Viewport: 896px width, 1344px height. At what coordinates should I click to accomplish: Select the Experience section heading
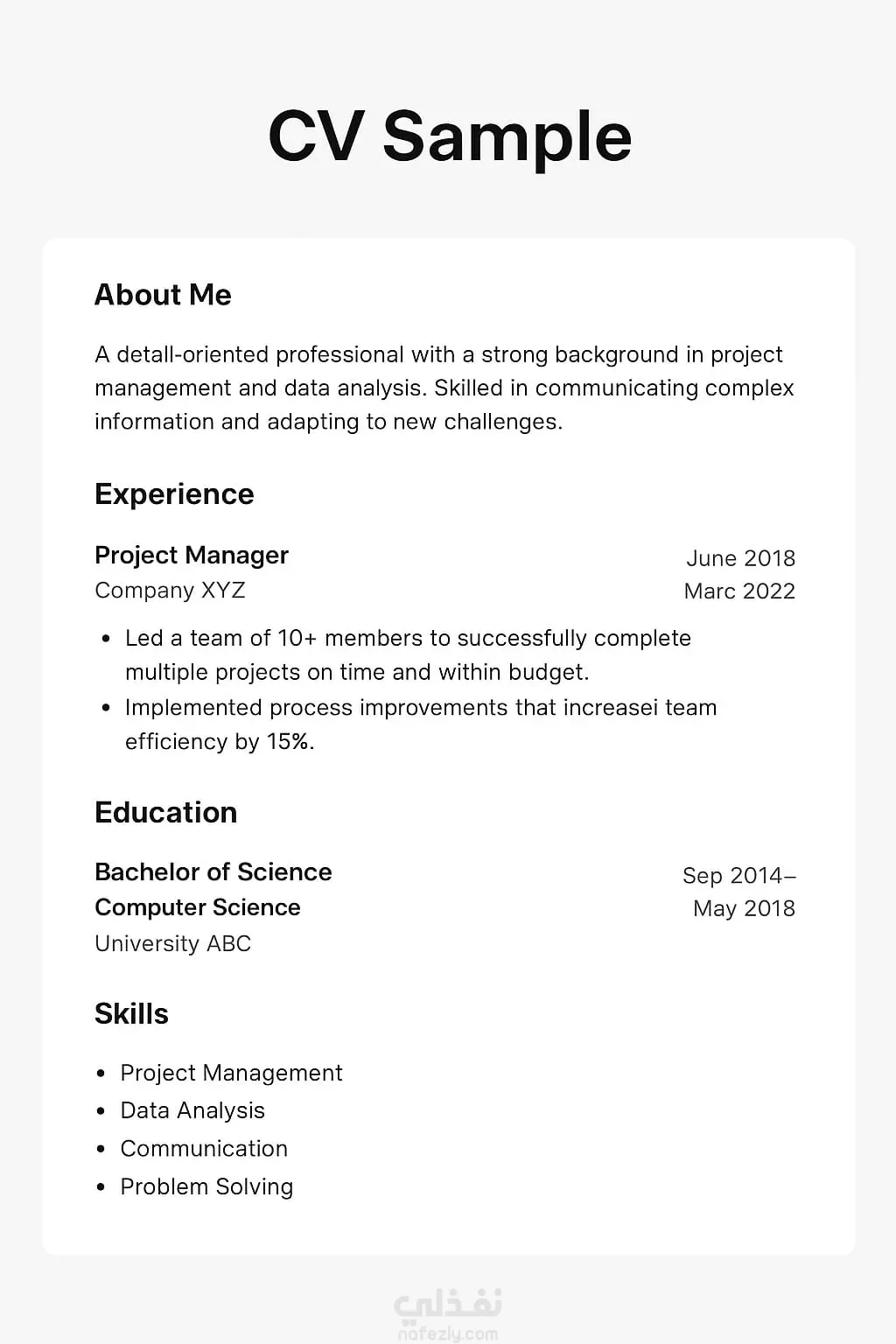pyautogui.click(x=174, y=494)
